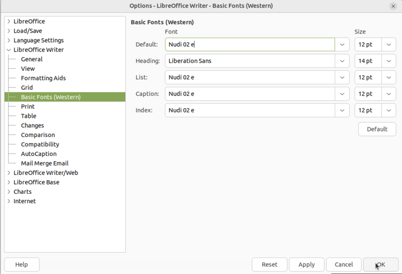Open the Print options page

pos(28,107)
